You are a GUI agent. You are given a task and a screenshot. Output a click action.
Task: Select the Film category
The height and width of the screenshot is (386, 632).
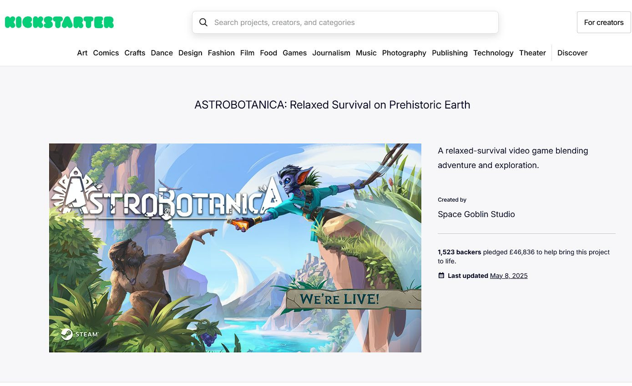tap(247, 53)
